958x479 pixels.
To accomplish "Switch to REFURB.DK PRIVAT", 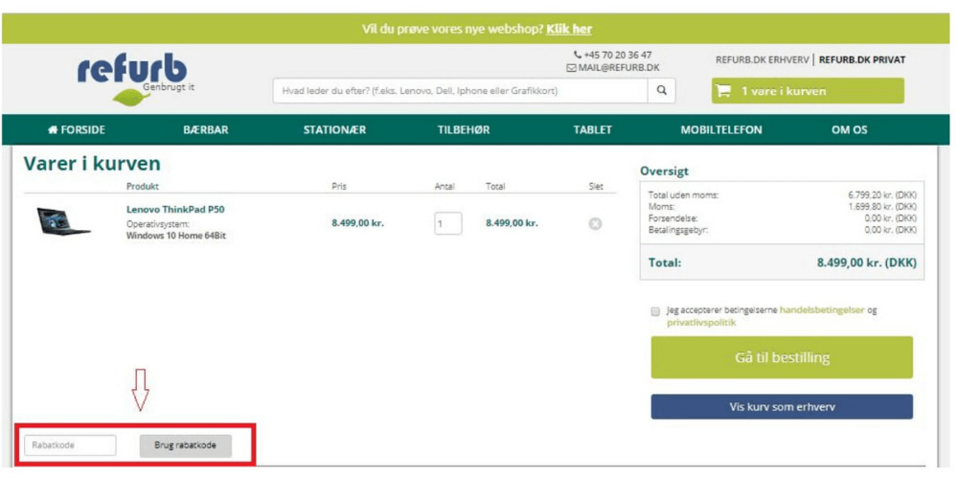I will point(862,59).
